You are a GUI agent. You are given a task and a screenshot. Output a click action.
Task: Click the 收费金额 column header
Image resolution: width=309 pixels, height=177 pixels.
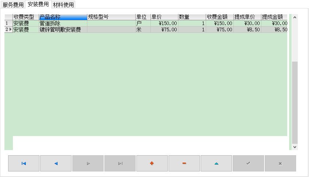tap(220, 17)
